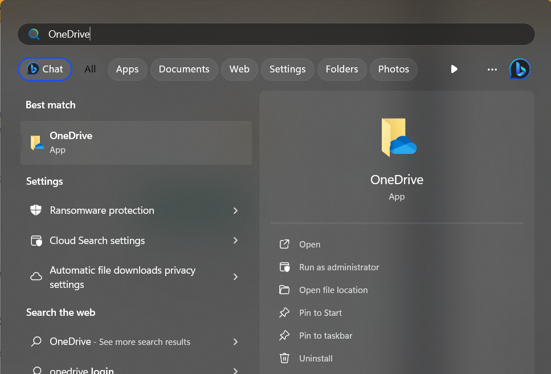This screenshot has height=374, width=551.
Task: Click the search box containing OneDrive
Action: click(x=276, y=34)
